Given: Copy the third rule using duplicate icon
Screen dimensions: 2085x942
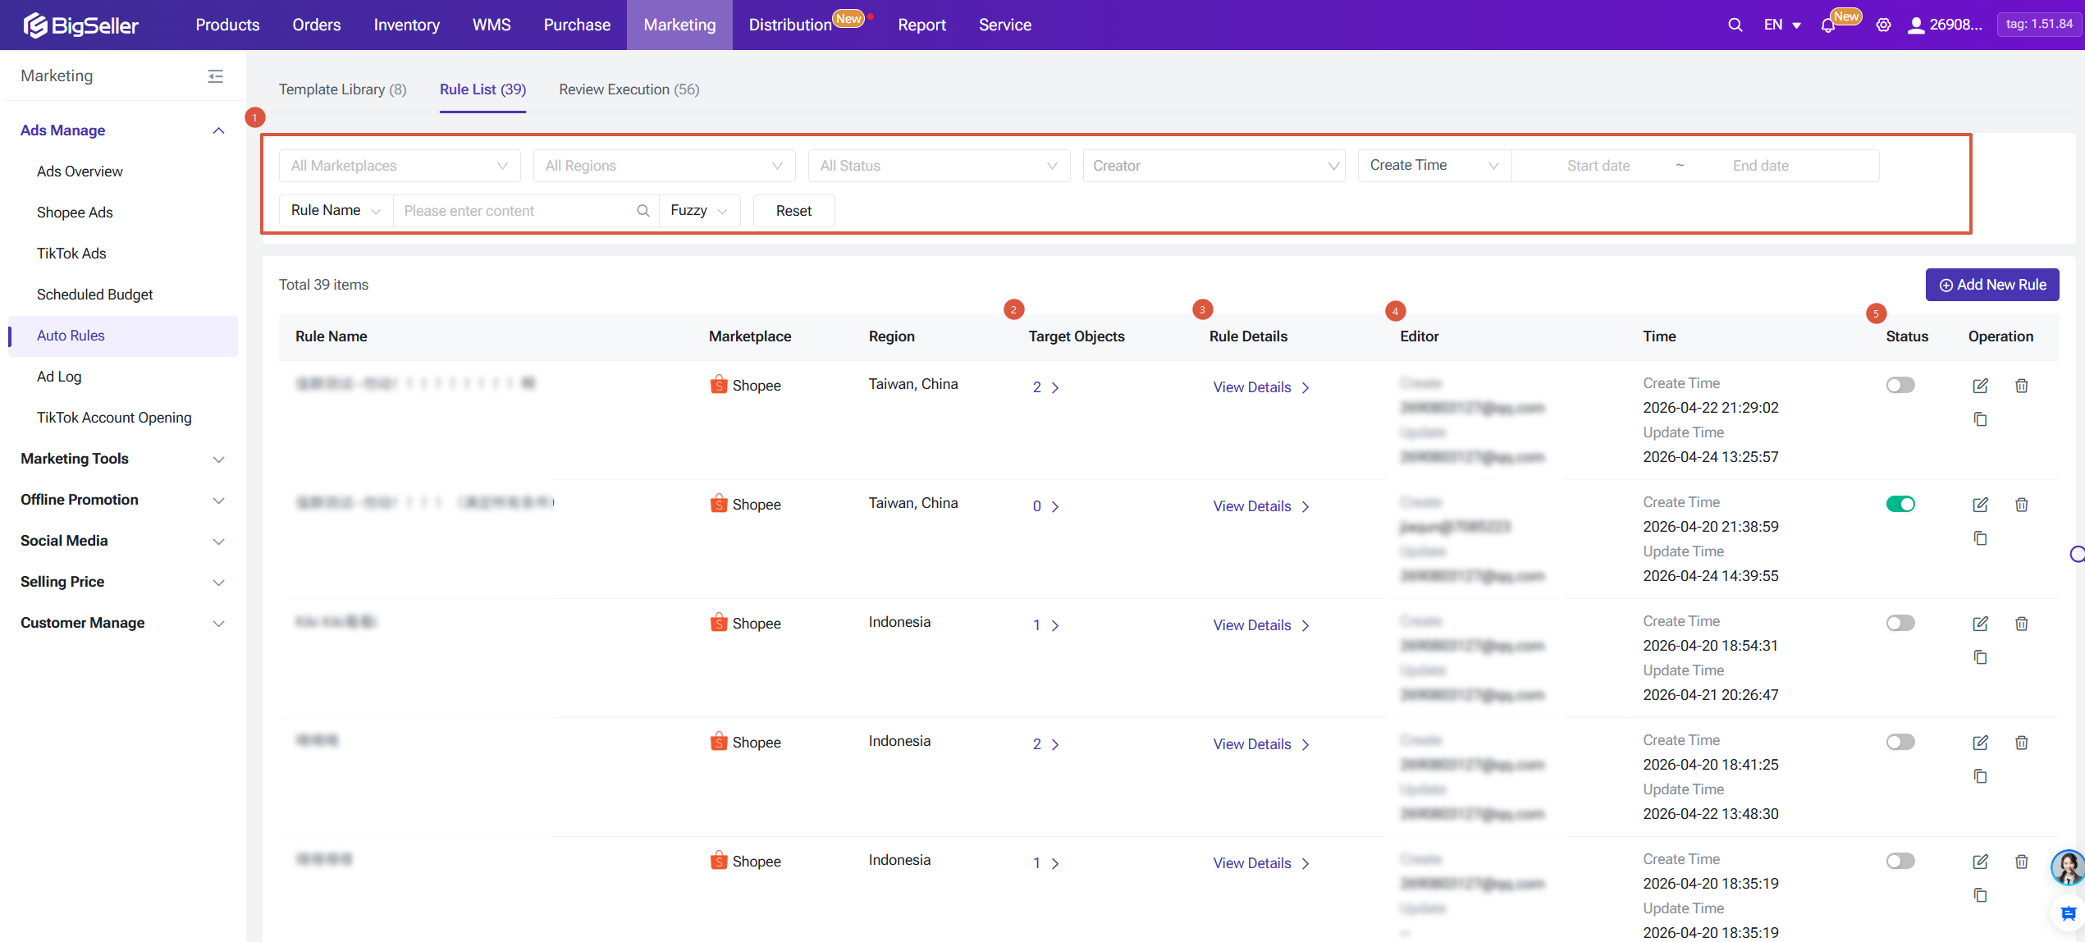Looking at the screenshot, I should 1980,657.
